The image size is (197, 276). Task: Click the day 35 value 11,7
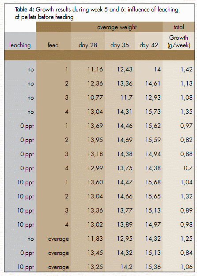tap(126, 97)
